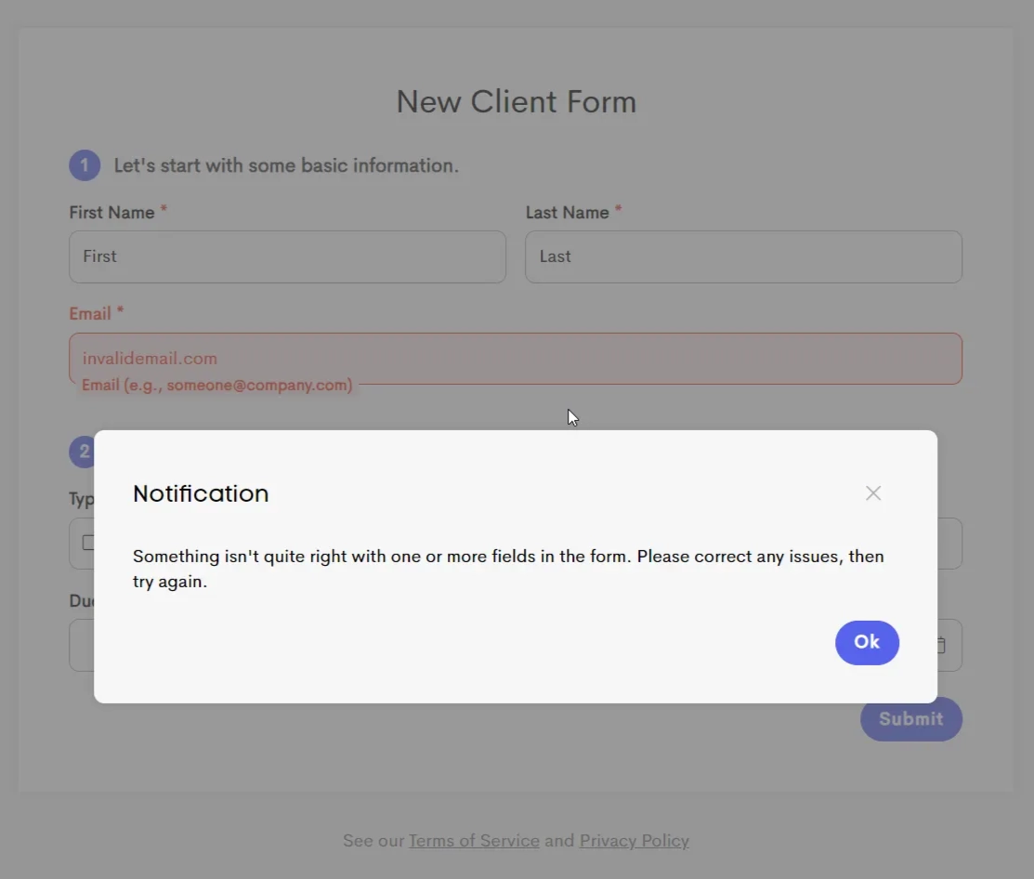Click the 'Something isn't quite right' message text
The image size is (1034, 879).
point(508,569)
